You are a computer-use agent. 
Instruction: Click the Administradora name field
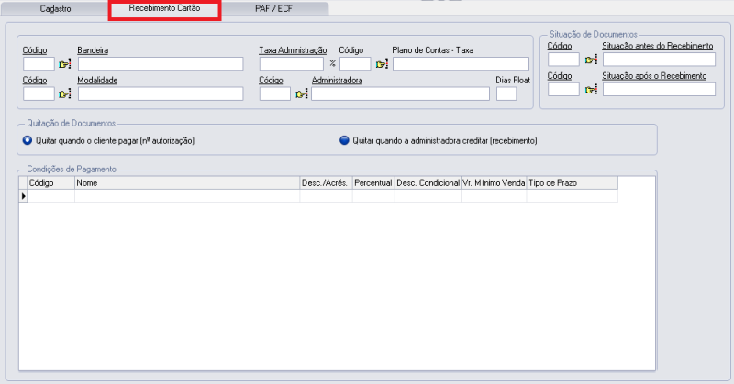click(x=400, y=93)
